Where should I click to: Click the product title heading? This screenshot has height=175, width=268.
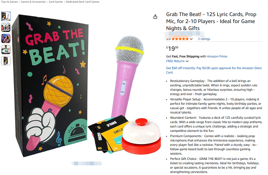211,21
